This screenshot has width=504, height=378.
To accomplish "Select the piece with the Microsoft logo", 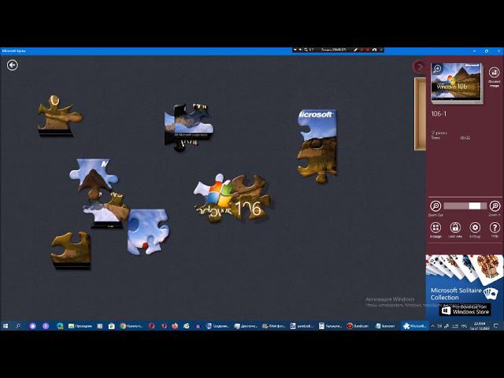I will tap(317, 146).
